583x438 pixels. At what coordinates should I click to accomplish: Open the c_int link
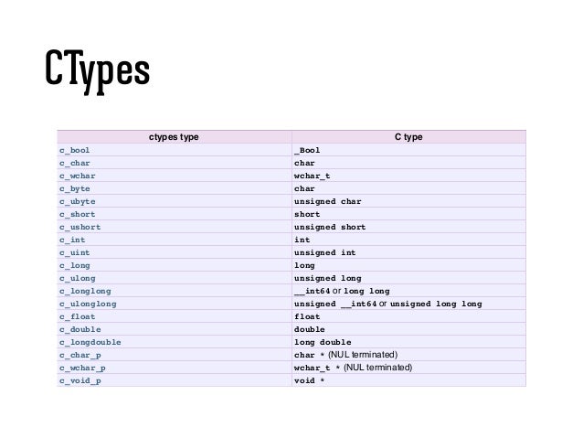(x=72, y=240)
